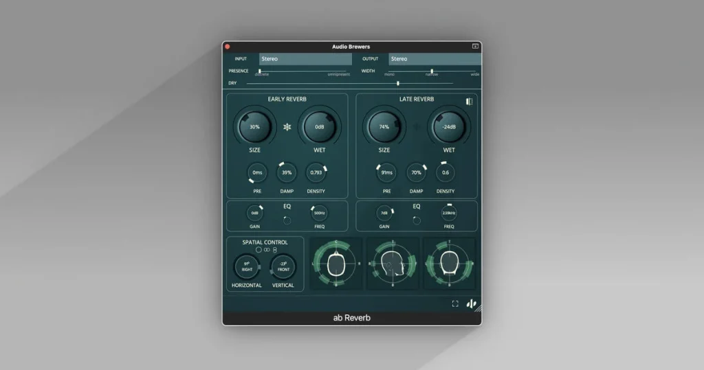Click the Late EQ Gain knob showing 7dB
This screenshot has height=370, width=704.
384,213
